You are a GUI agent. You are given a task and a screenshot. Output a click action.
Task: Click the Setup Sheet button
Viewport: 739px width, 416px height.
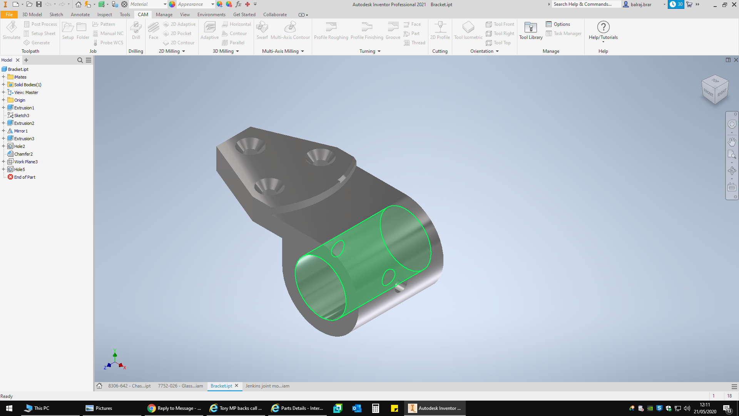tap(40, 34)
